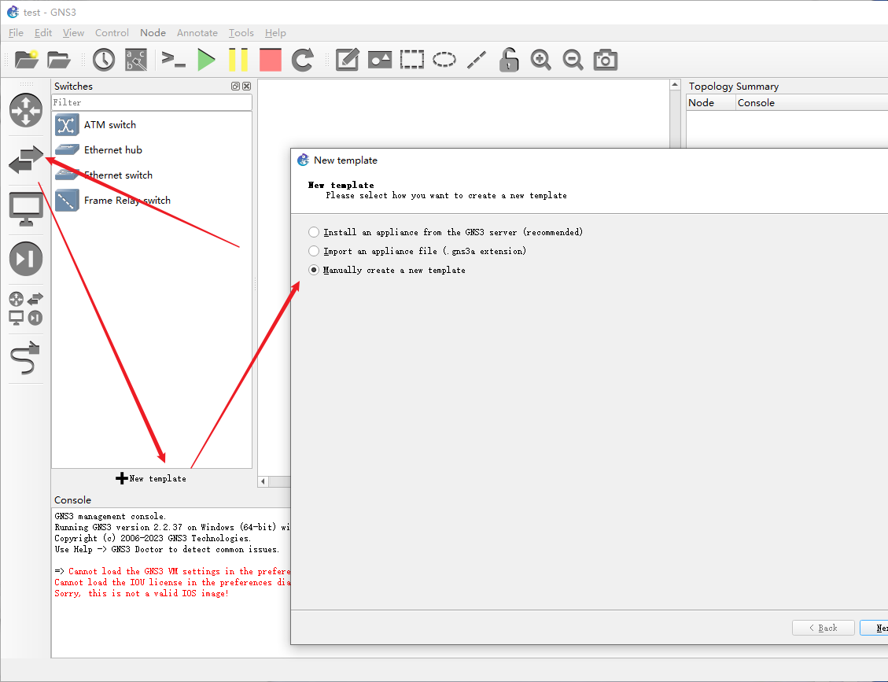The height and width of the screenshot is (682, 888).
Task: Open console to all devices icon
Action: (173, 60)
